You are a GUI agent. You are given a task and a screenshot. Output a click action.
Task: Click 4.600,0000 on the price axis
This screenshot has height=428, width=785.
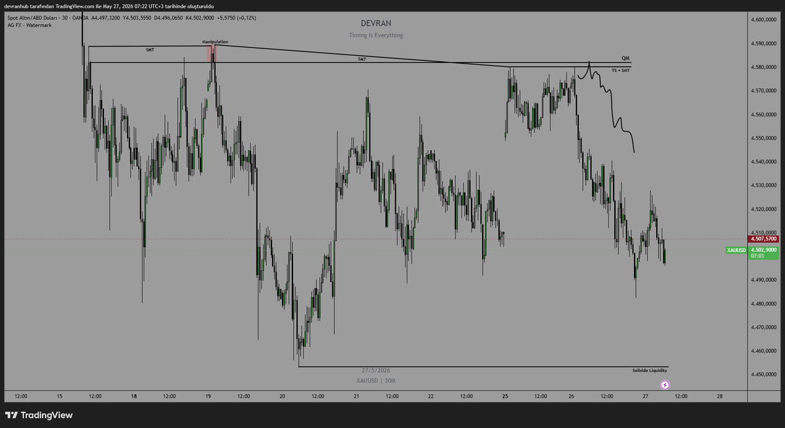click(763, 20)
